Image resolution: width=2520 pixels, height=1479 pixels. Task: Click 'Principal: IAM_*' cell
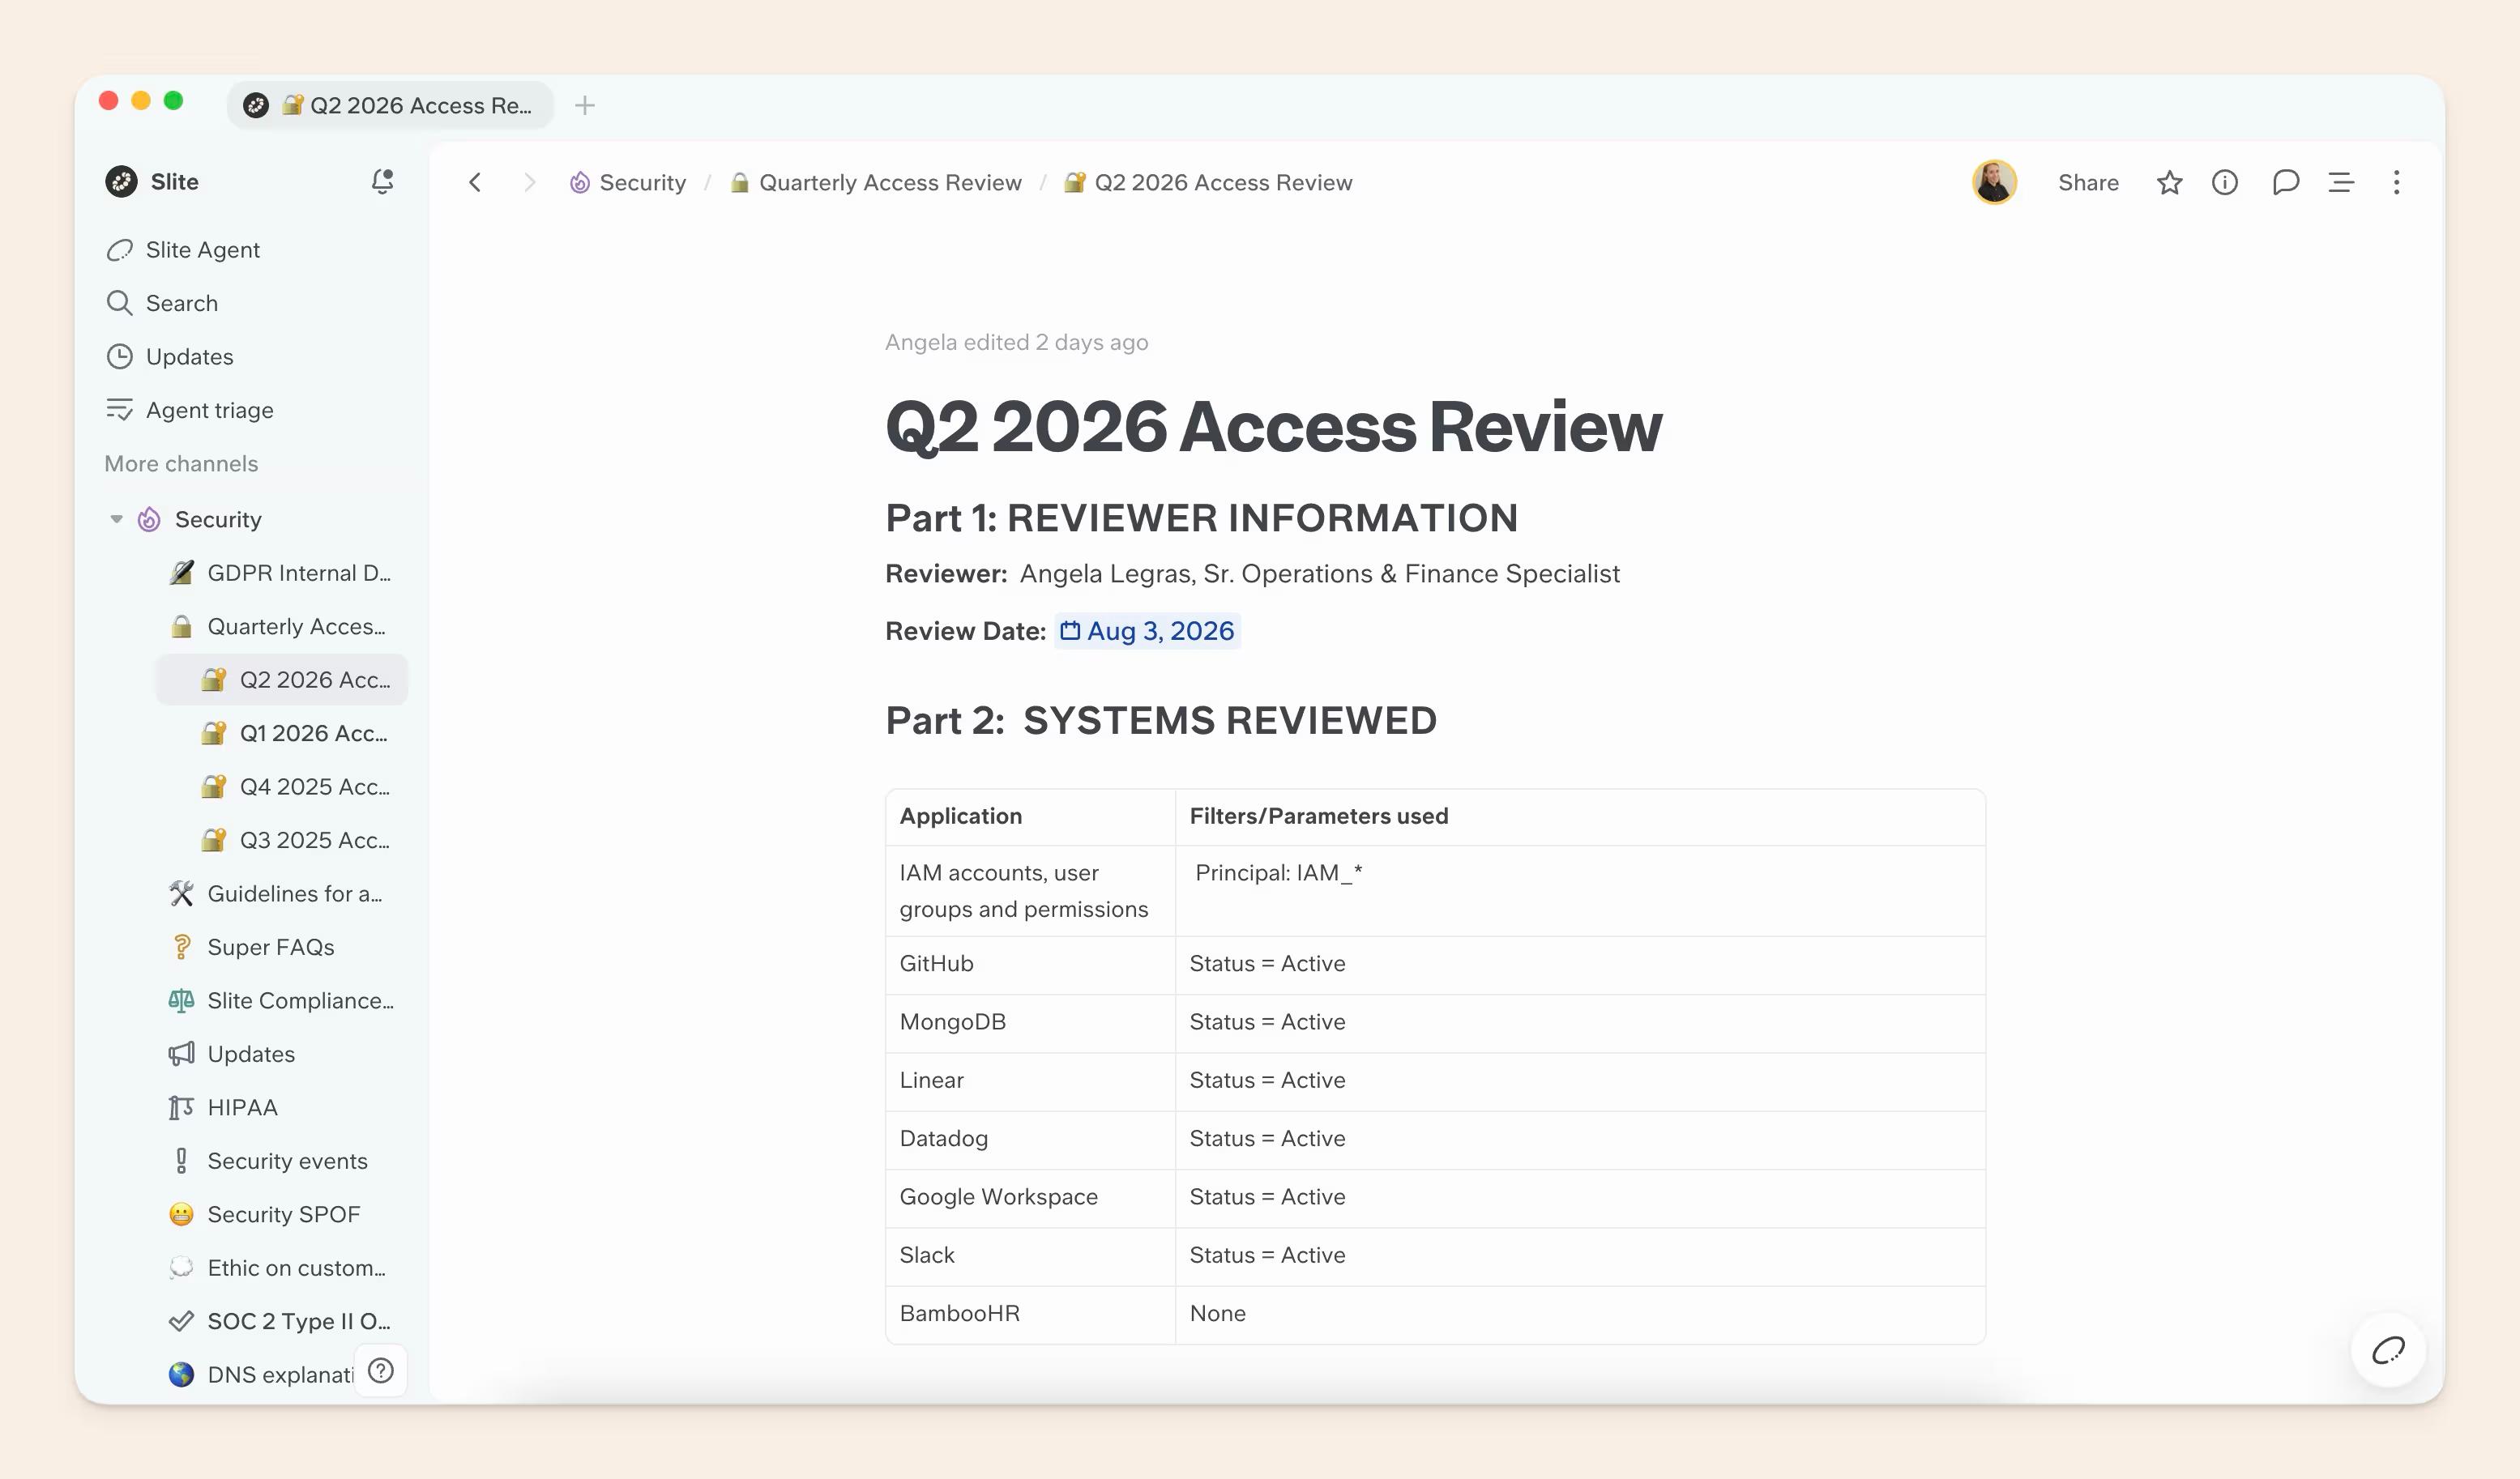1580,890
